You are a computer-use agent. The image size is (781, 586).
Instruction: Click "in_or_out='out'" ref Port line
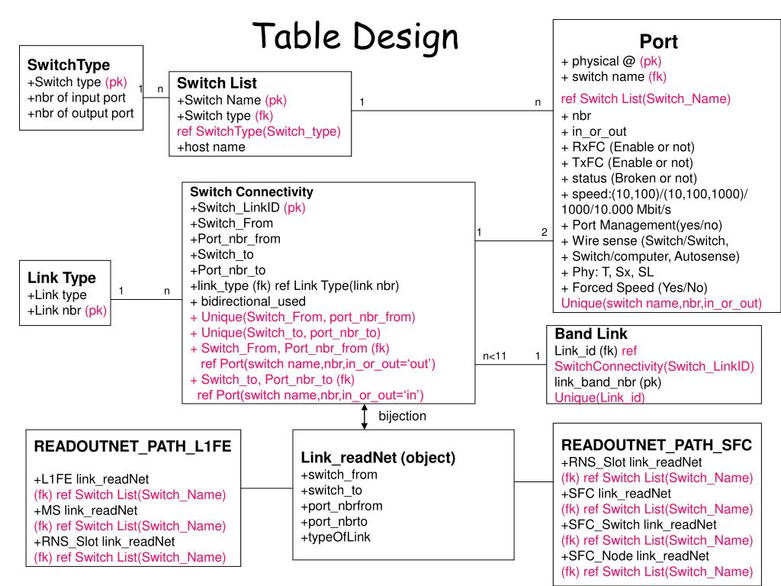(x=318, y=364)
